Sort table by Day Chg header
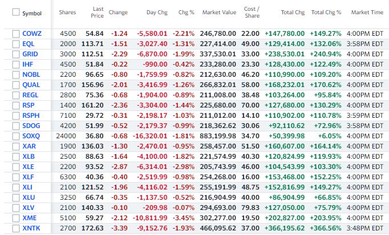 point(156,13)
